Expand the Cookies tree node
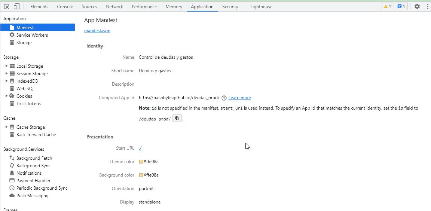This screenshot has width=431, height=211. click(6, 96)
